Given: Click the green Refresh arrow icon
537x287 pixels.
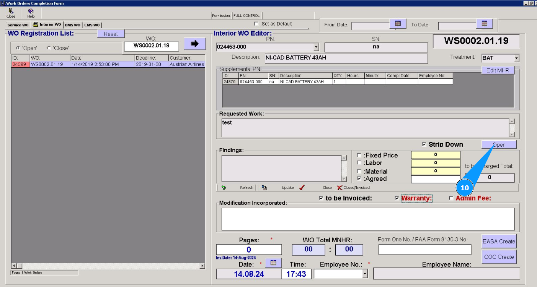Looking at the screenshot, I should (224, 188).
